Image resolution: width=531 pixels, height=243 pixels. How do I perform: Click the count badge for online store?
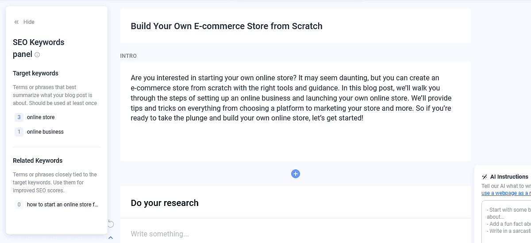[x=19, y=117]
